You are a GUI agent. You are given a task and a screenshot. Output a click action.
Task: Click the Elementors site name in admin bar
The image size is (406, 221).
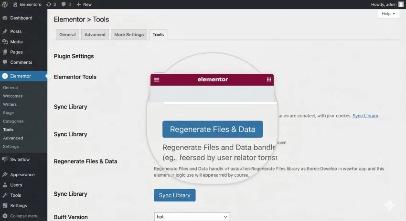[x=30, y=4]
